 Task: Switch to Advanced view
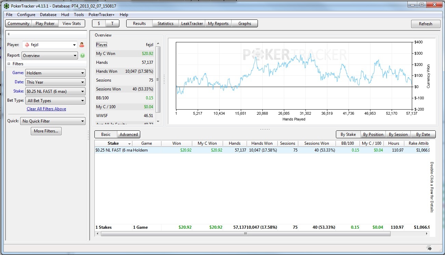129,134
